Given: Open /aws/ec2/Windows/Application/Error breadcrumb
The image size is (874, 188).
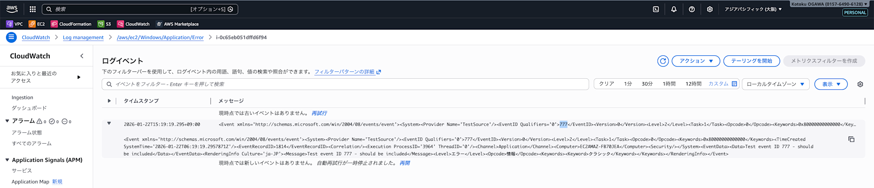Looking at the screenshot, I should coord(160,37).
